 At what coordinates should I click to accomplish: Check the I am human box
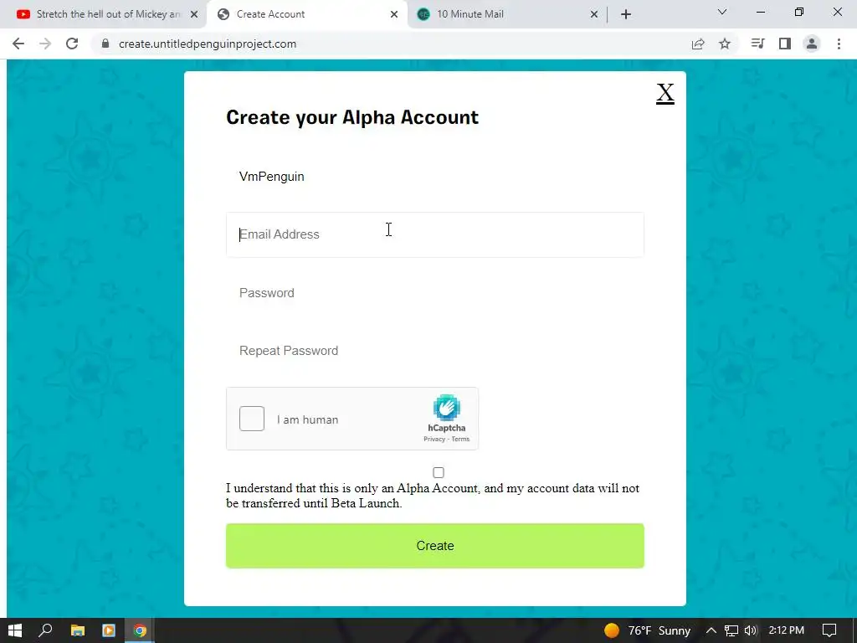coord(252,419)
